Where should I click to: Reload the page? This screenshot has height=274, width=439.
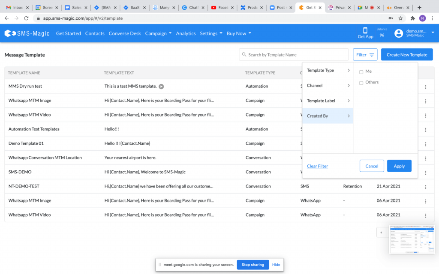click(26, 18)
